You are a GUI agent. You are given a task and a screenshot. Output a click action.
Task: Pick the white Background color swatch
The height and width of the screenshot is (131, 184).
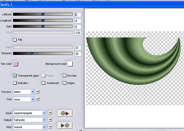(70, 64)
